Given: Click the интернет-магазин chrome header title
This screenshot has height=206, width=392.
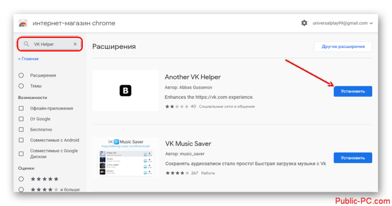Looking at the screenshot, I should coord(74,23).
